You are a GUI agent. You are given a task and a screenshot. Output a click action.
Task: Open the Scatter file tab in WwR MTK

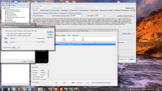(94, 10)
